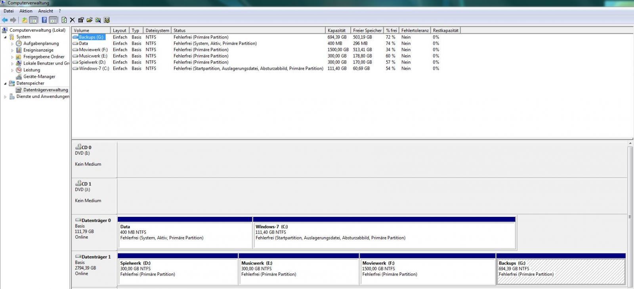Click the Aufgabenplanung clock icon
The height and width of the screenshot is (289, 634).
(19, 44)
